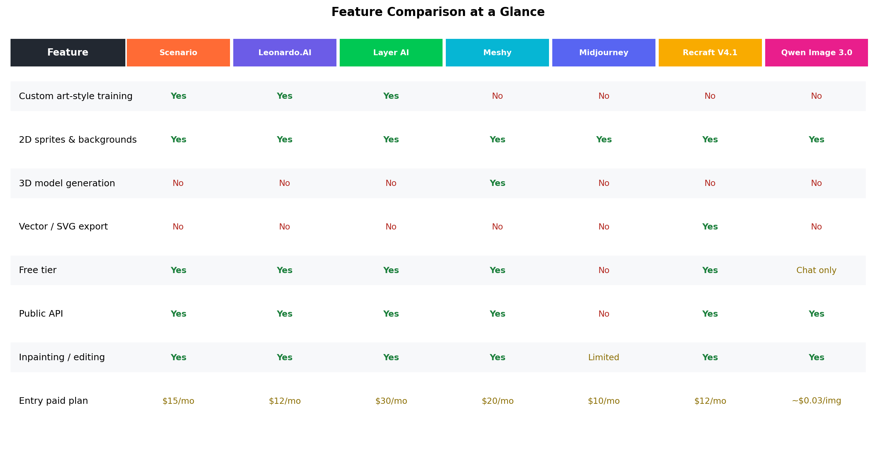
Task: Select Midjourney's No in the Public API row
Action: (x=604, y=314)
